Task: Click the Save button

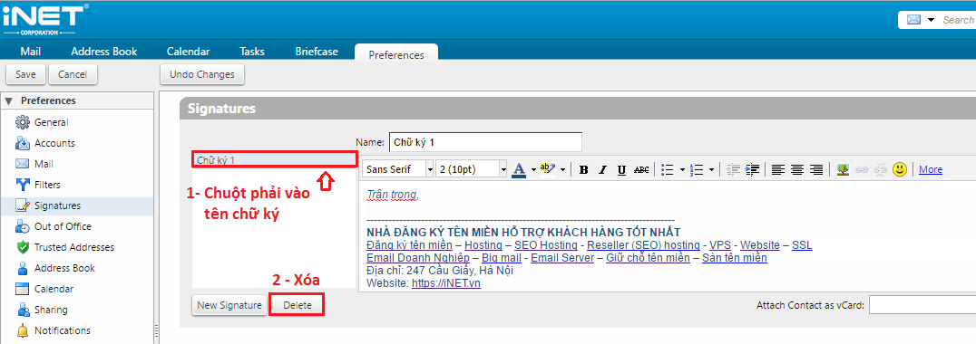Action: click(x=25, y=74)
